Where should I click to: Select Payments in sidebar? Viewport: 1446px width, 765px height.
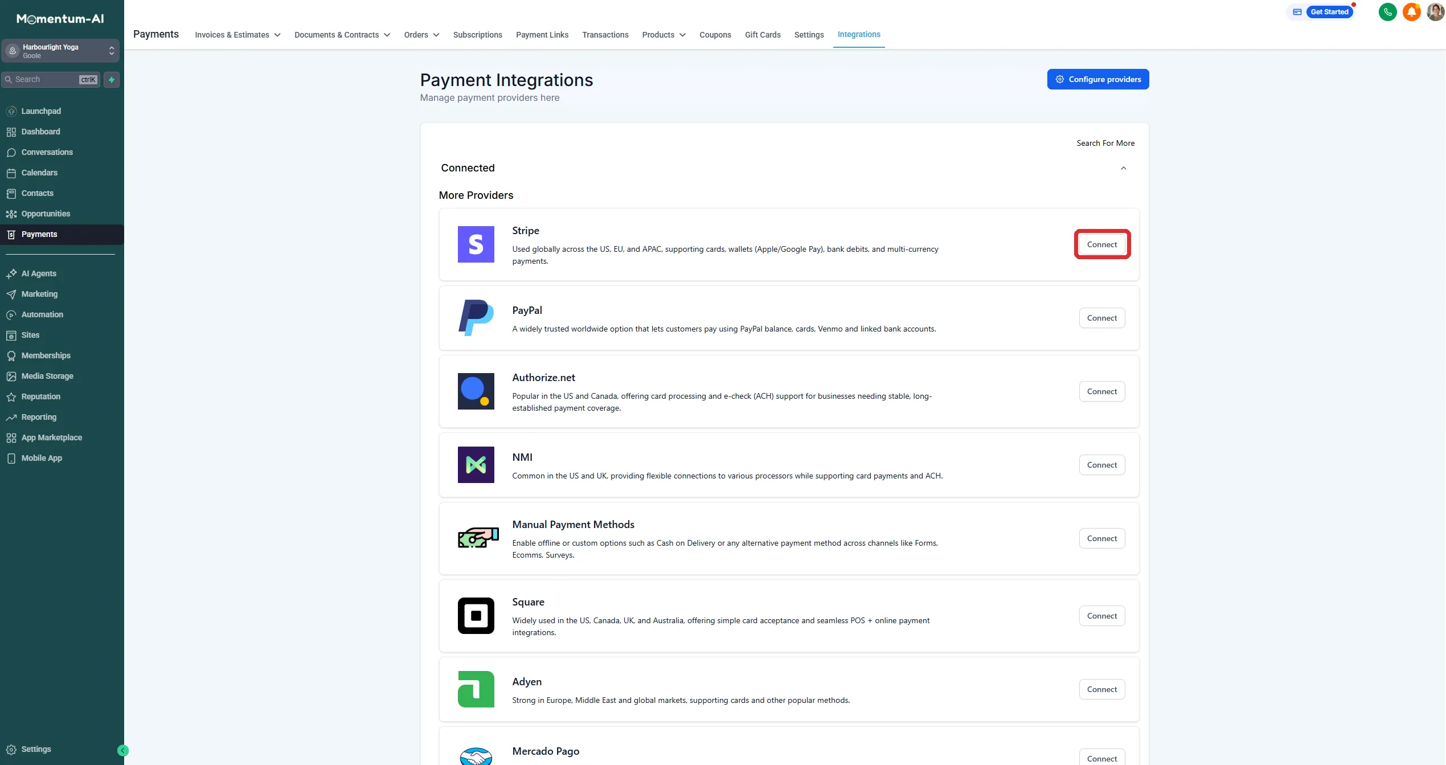coord(62,234)
